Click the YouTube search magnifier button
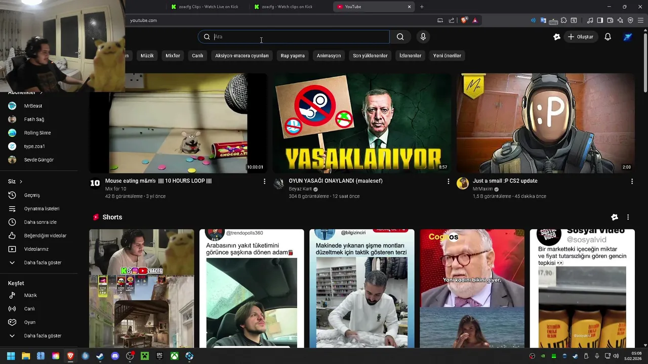This screenshot has height=364, width=648. [400, 36]
